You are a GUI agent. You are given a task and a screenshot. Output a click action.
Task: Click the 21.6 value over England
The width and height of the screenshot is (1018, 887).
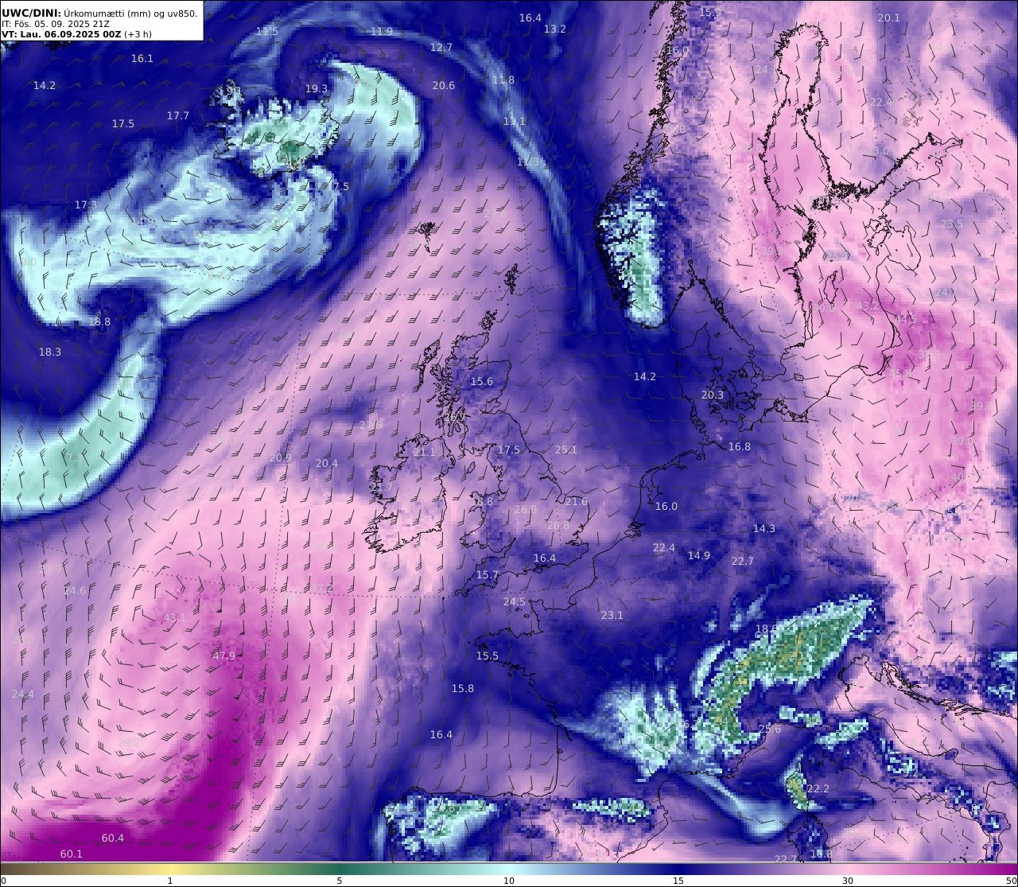(577, 501)
